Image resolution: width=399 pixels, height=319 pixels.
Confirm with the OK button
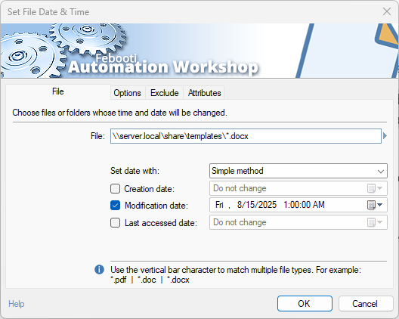point(305,303)
